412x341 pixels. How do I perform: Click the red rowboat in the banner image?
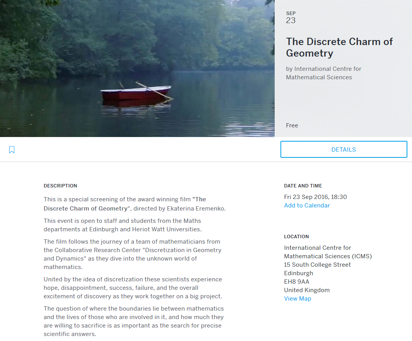click(135, 94)
